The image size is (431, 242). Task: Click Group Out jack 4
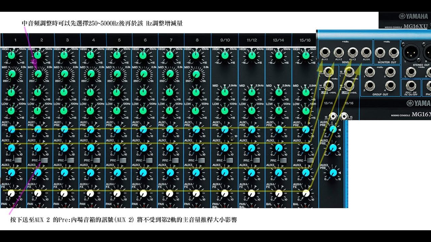pos(390,85)
